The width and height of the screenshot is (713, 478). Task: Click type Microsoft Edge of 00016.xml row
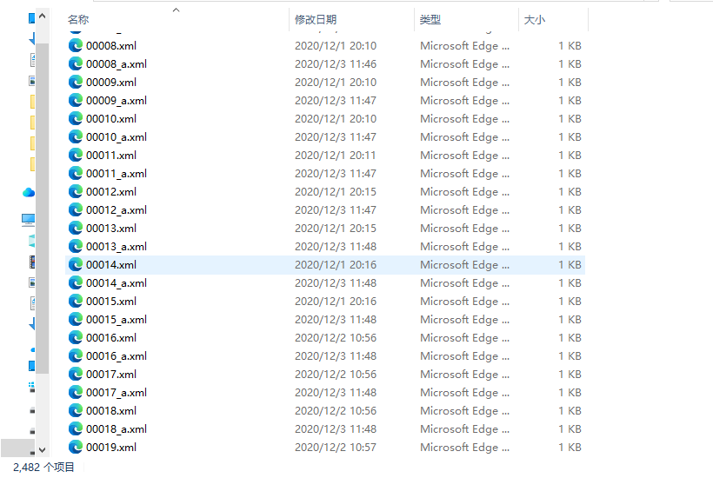tap(464, 337)
